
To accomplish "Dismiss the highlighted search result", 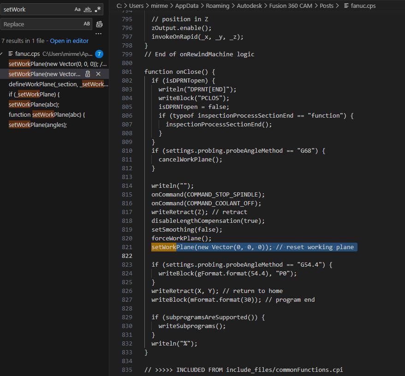I will click(x=98, y=74).
